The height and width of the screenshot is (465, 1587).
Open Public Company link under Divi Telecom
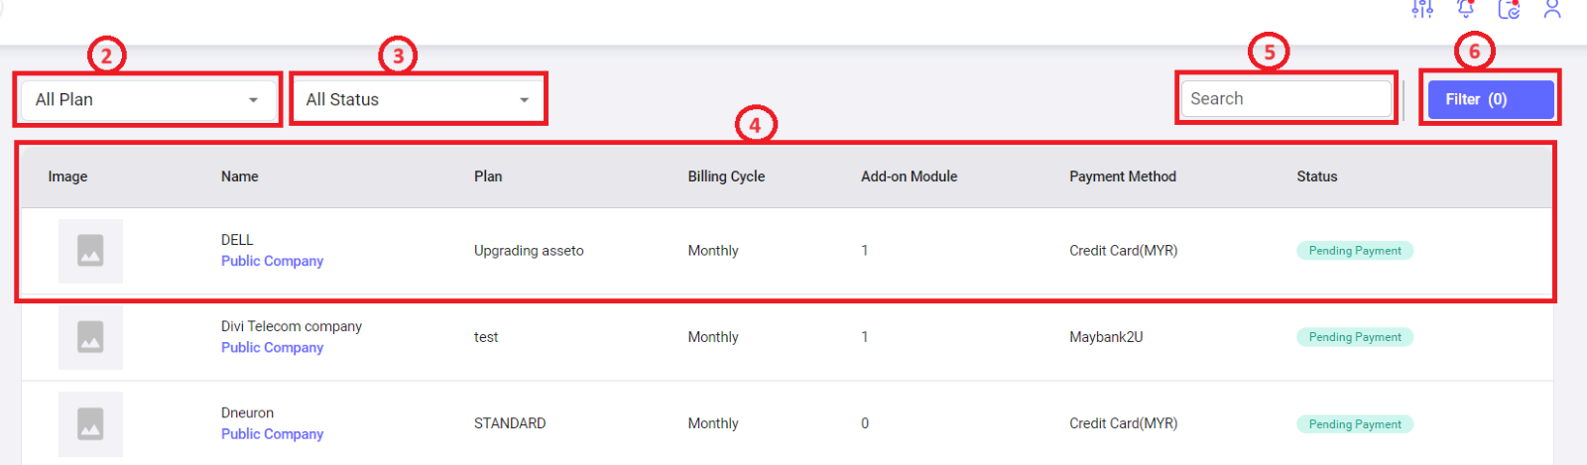point(272,347)
